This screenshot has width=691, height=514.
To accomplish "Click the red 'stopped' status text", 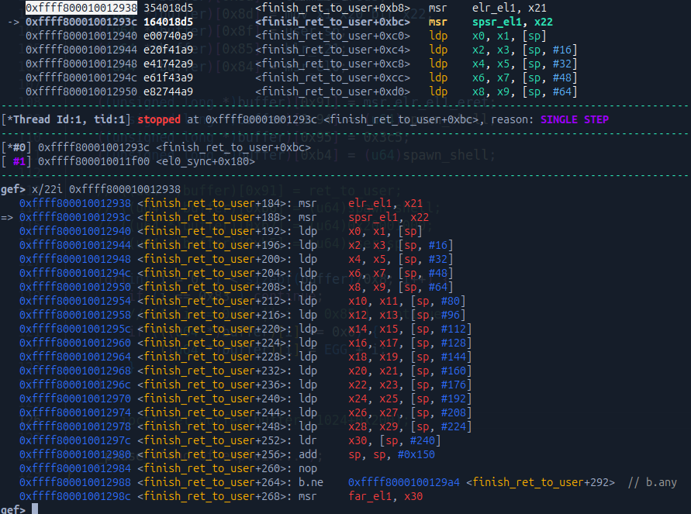I will coord(160,119).
